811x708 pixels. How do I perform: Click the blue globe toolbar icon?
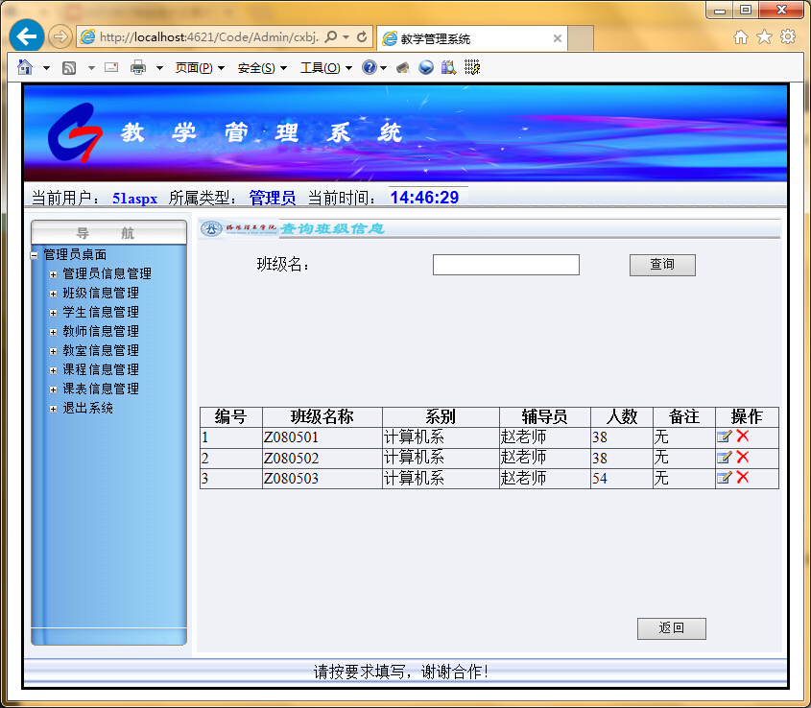pos(426,67)
